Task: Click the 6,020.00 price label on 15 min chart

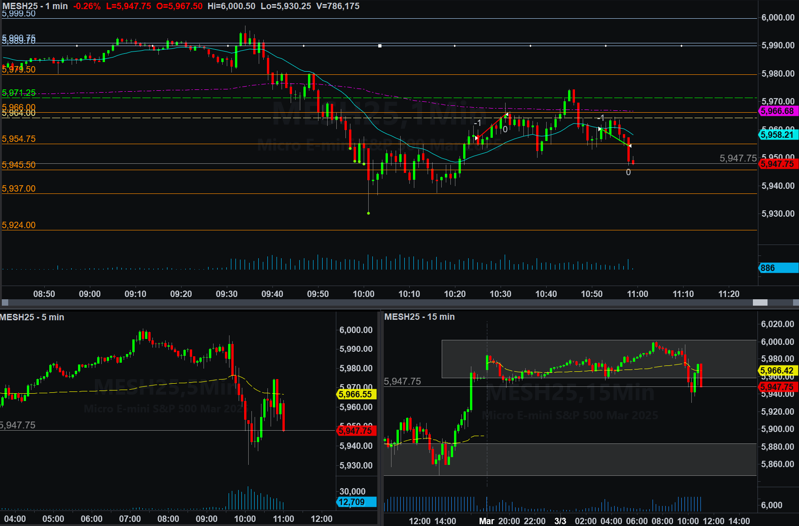Action: (778, 324)
